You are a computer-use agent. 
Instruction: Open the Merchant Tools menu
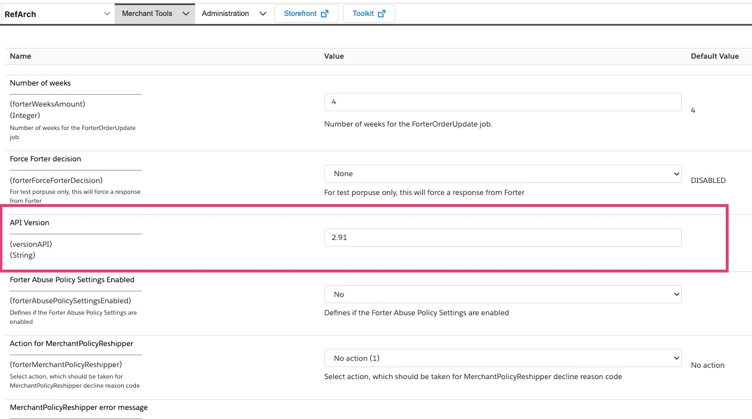[x=155, y=14]
